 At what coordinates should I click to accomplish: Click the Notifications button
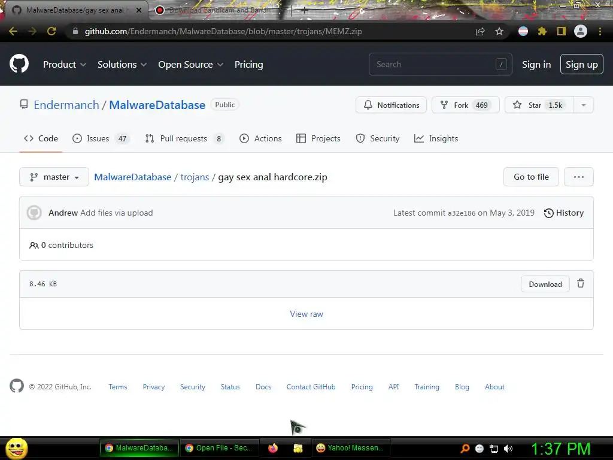click(x=391, y=105)
